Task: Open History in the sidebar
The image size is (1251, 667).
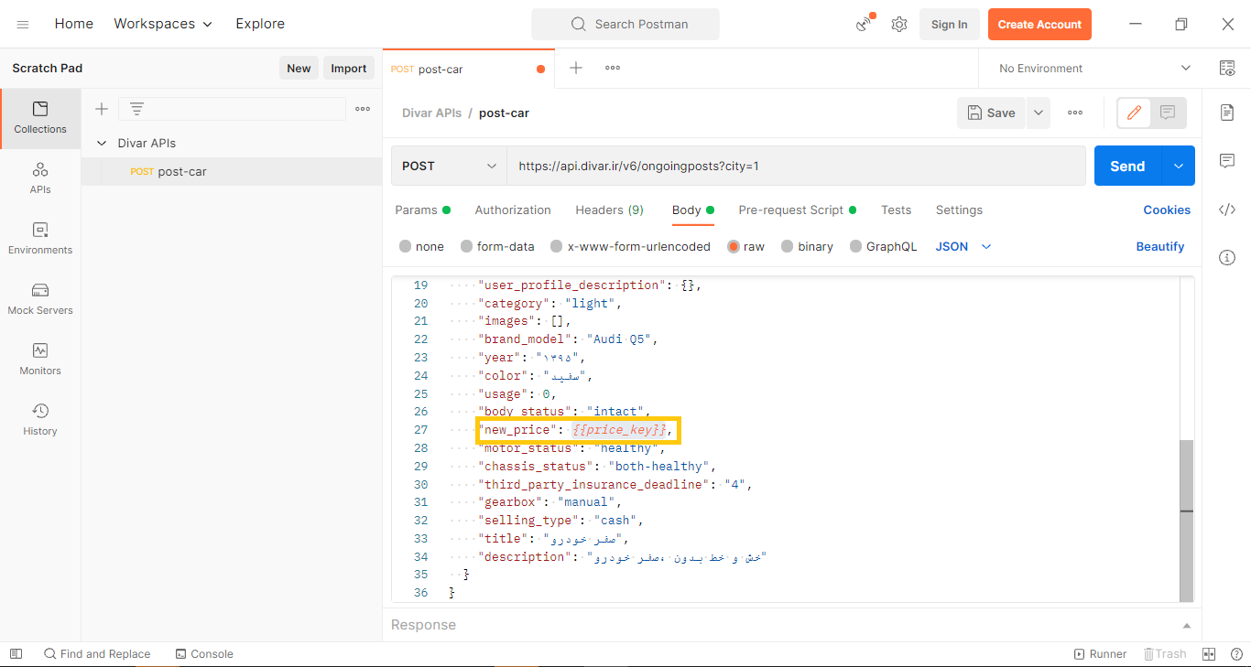Action: [x=40, y=420]
